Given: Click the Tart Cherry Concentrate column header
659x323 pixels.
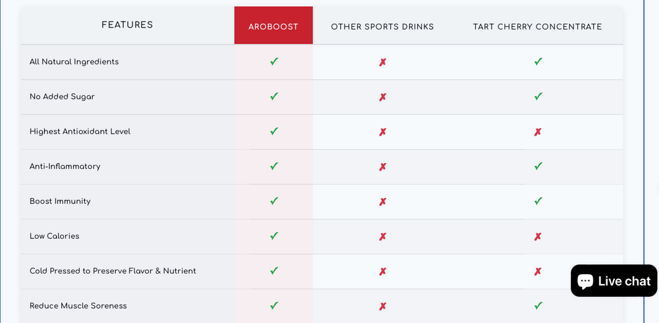Looking at the screenshot, I should click(537, 27).
